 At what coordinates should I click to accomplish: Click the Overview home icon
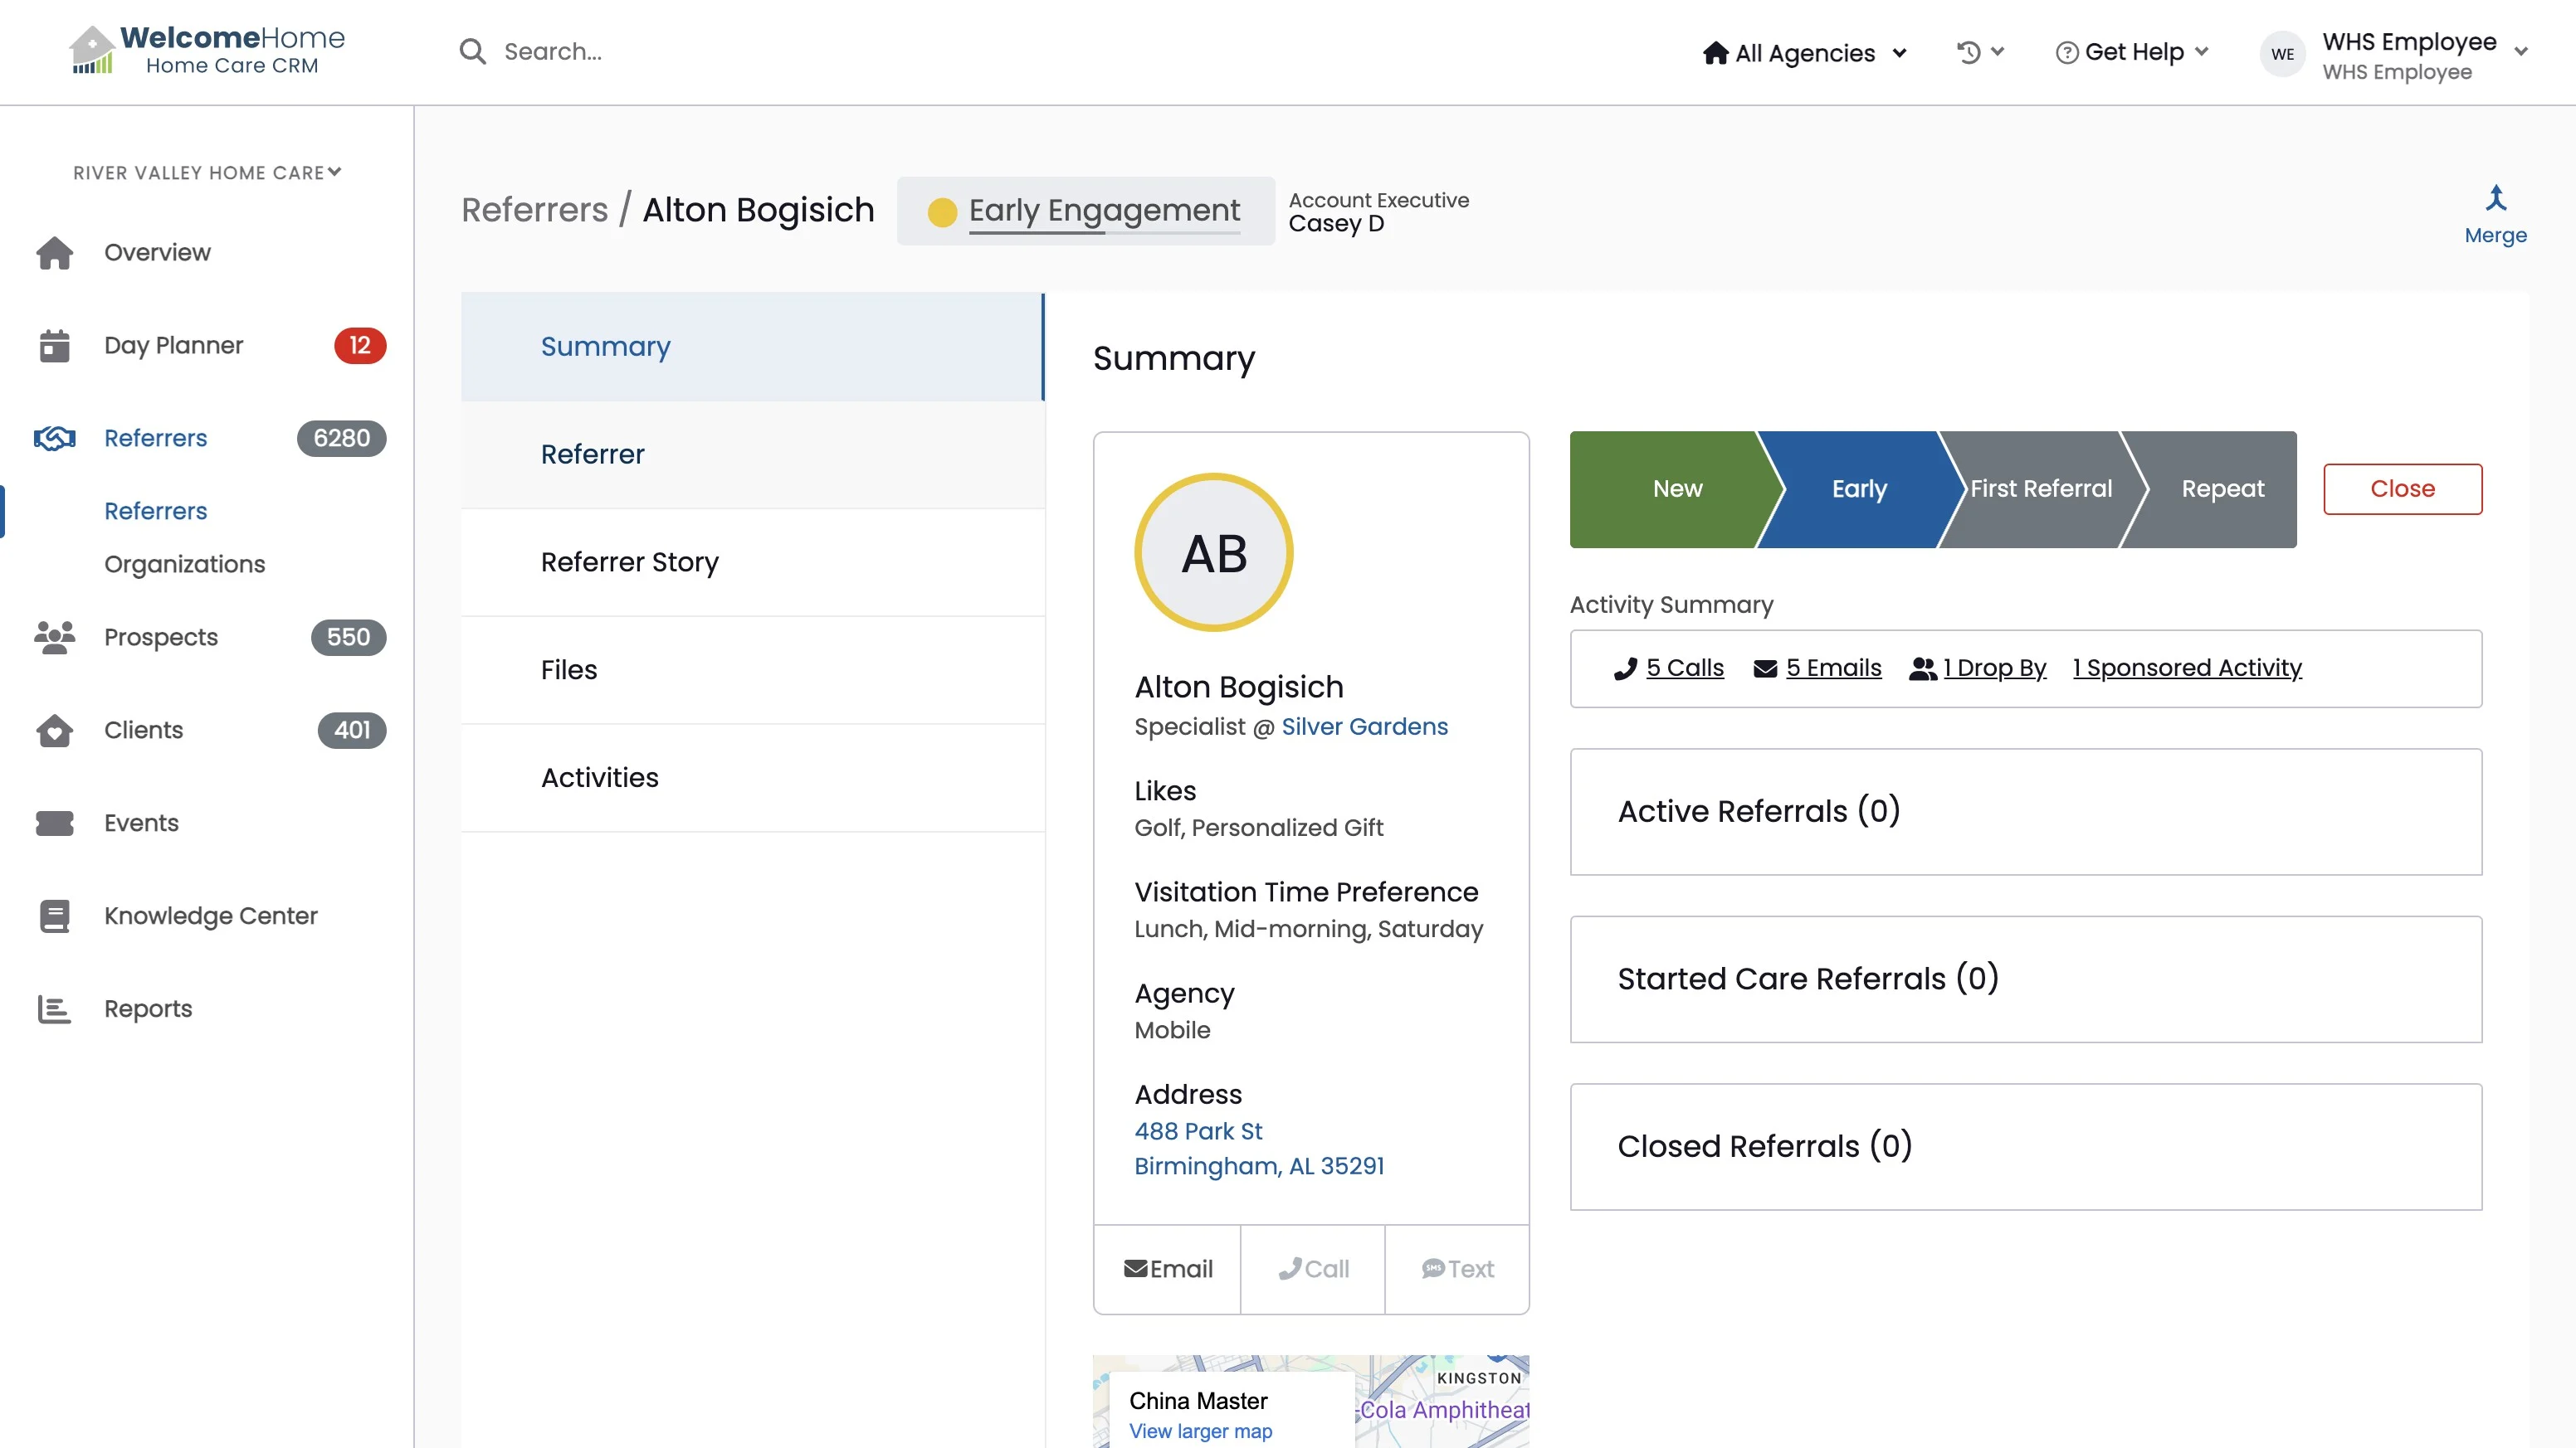click(x=55, y=253)
